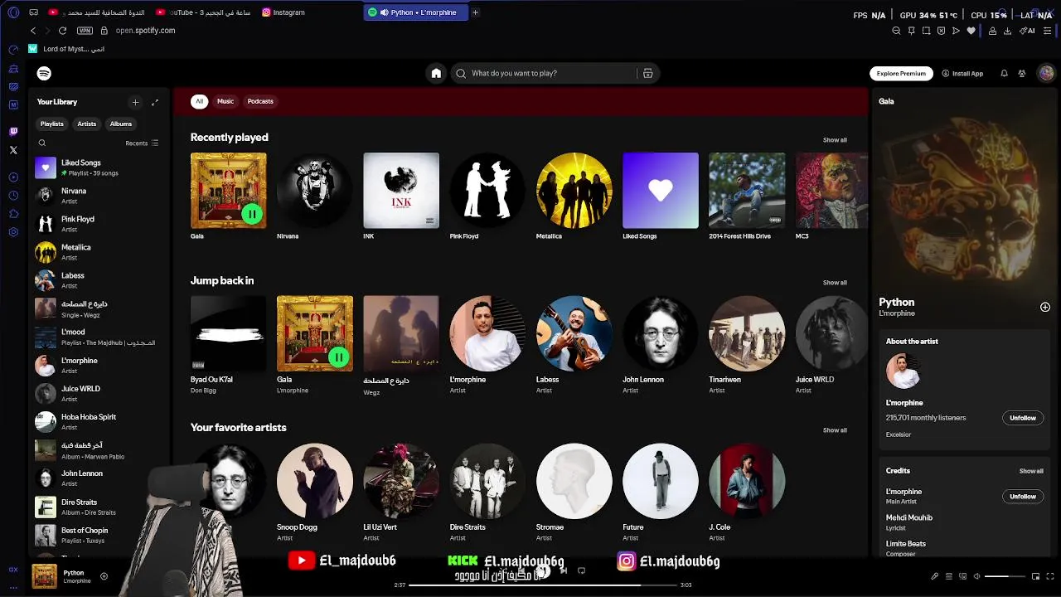Open Connect to a device icon
The image size is (1061, 597).
coord(962,576)
